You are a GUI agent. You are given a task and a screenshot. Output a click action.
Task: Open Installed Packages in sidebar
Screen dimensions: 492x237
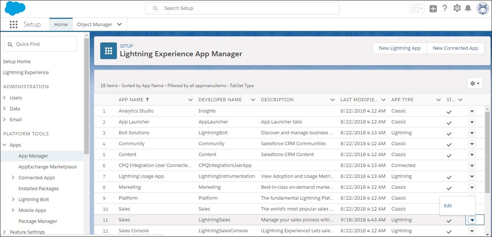38,188
